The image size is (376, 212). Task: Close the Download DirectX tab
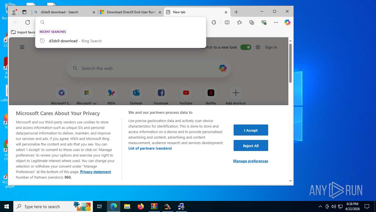(160, 12)
